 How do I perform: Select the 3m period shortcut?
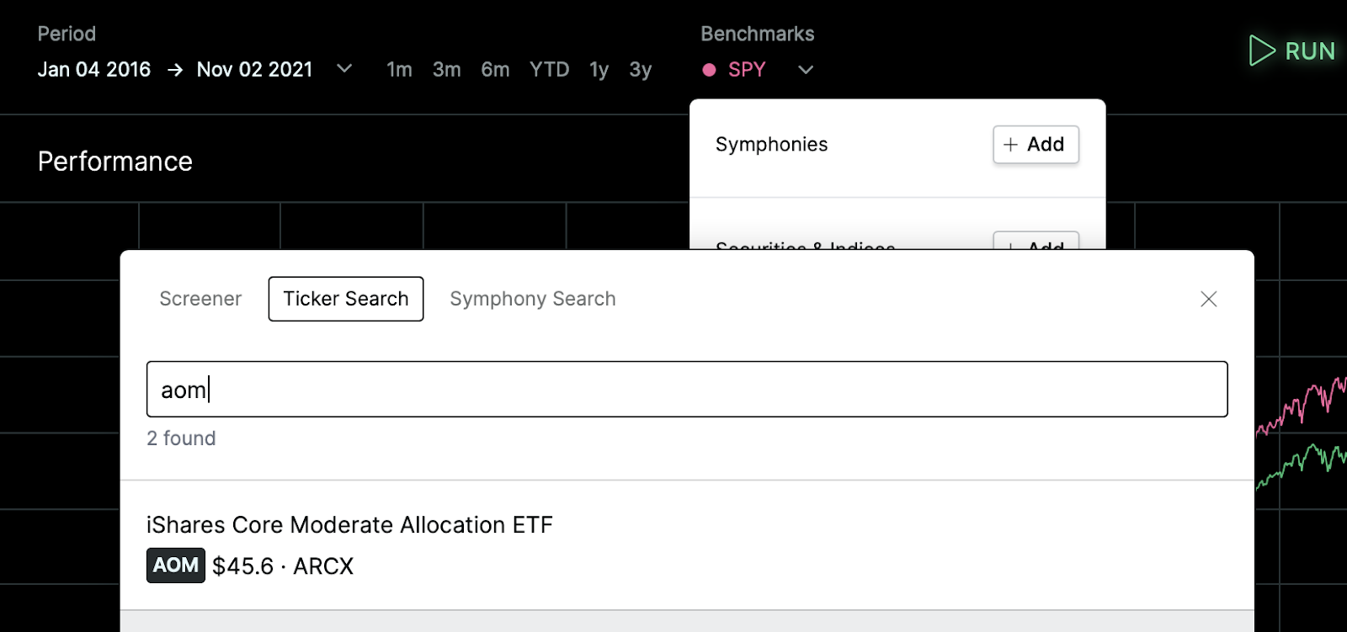(x=447, y=70)
